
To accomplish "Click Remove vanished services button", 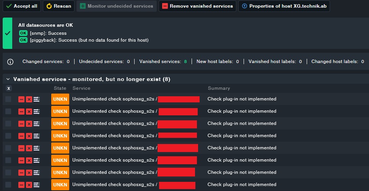I will (x=197, y=6).
